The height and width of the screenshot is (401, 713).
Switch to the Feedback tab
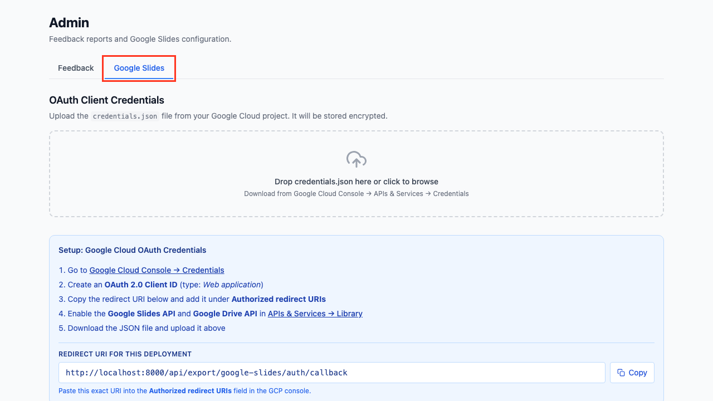[76, 68]
